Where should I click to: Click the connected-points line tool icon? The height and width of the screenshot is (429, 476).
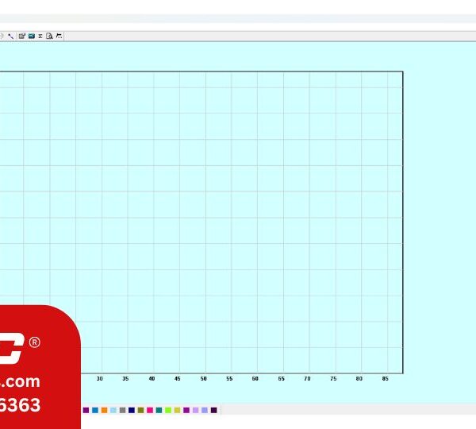point(11,37)
